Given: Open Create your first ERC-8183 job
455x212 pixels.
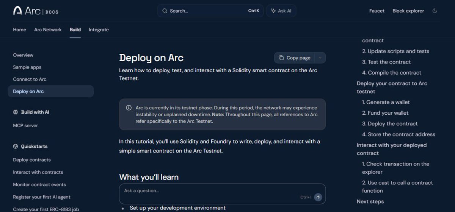Looking at the screenshot, I should tap(46, 209).
